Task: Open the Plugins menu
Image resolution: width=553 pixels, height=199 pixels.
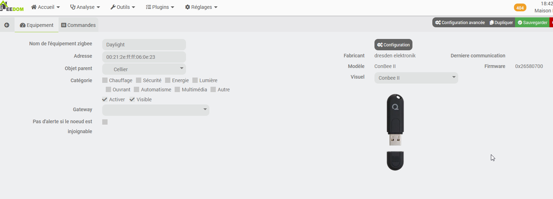Action: coord(160,7)
